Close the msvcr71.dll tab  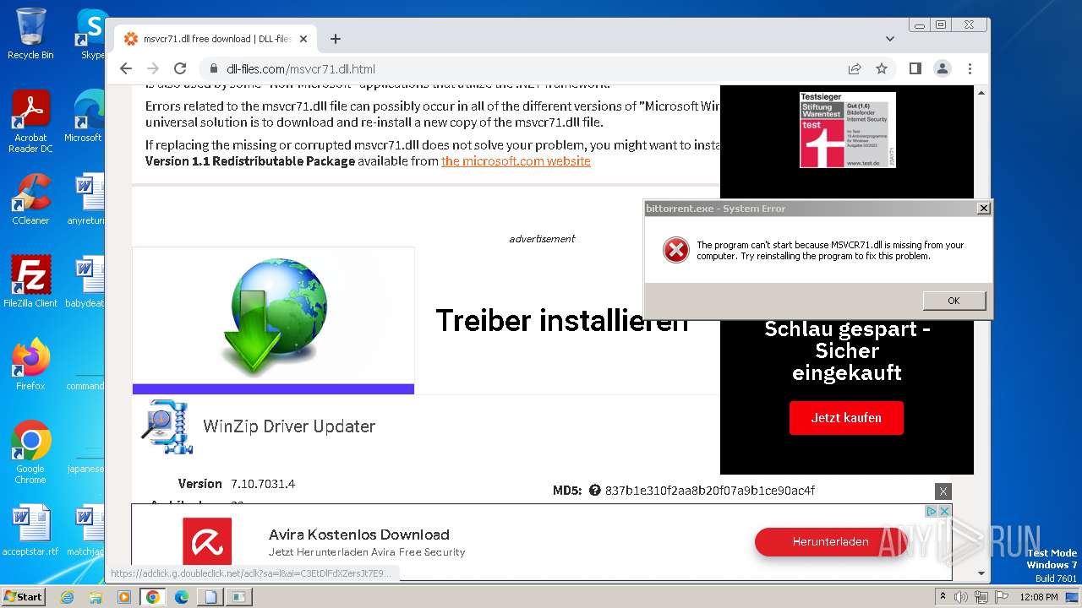tap(303, 39)
